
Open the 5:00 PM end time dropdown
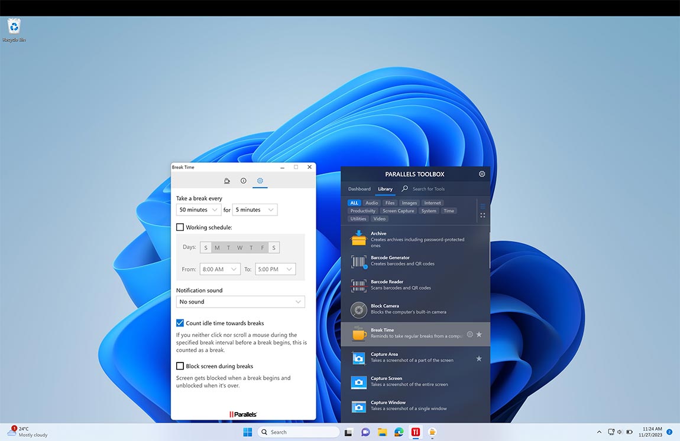[x=275, y=269]
